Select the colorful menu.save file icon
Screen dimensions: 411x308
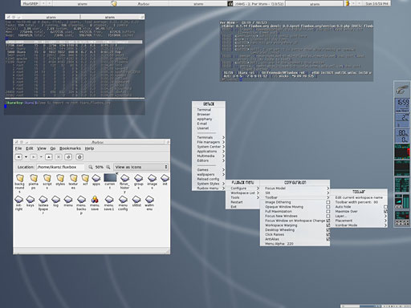pyautogui.click(x=95, y=199)
